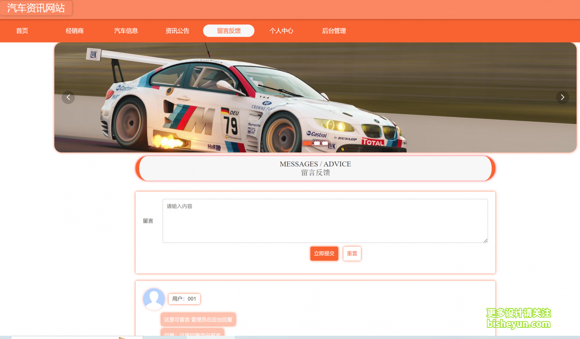Image resolution: width=580 pixels, height=339 pixels.
Task: Focus the 请输入内容 message textarea
Action: click(x=325, y=221)
